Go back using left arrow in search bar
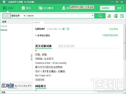The height and width of the screenshot is (94, 126). pos(5,16)
